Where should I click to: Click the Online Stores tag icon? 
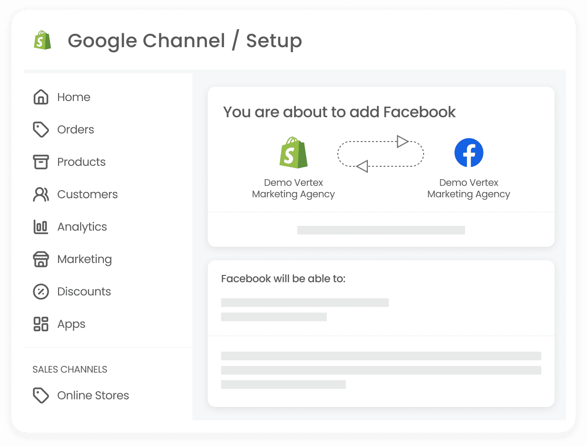[x=41, y=395]
